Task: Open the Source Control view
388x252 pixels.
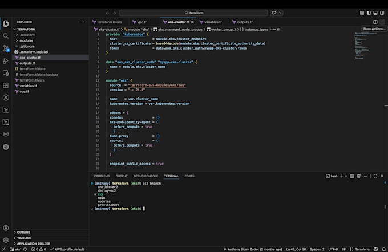Action: click(6, 48)
